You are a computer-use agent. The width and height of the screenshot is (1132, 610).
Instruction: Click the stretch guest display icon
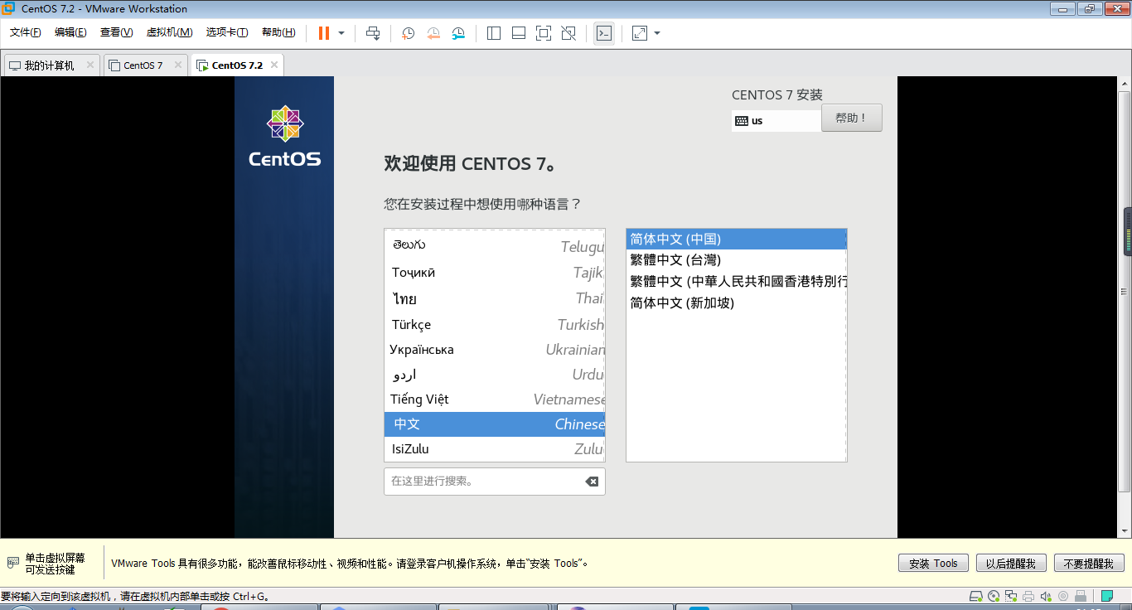point(639,33)
